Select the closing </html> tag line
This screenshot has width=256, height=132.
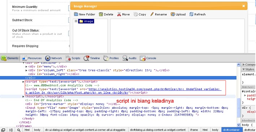(x=25, y=122)
